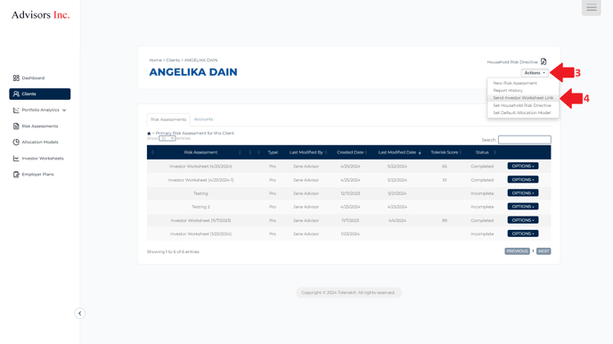
Task: Expand the Portfolio Analytics submenu chevron
Action: point(64,111)
